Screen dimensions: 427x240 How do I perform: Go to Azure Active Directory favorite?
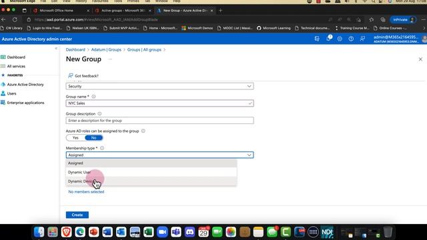tap(25, 85)
